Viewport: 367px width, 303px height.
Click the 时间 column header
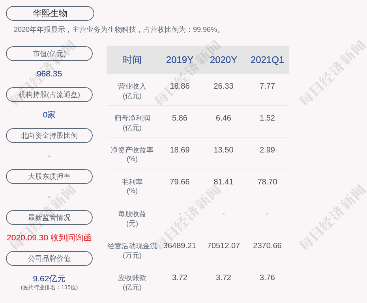(132, 60)
